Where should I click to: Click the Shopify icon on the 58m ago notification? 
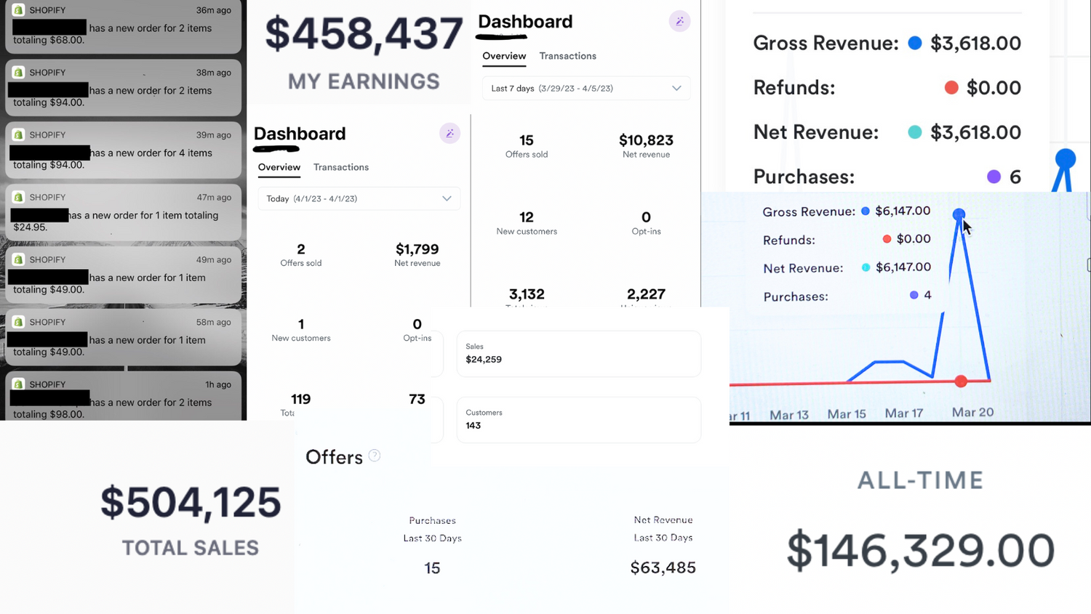click(18, 322)
